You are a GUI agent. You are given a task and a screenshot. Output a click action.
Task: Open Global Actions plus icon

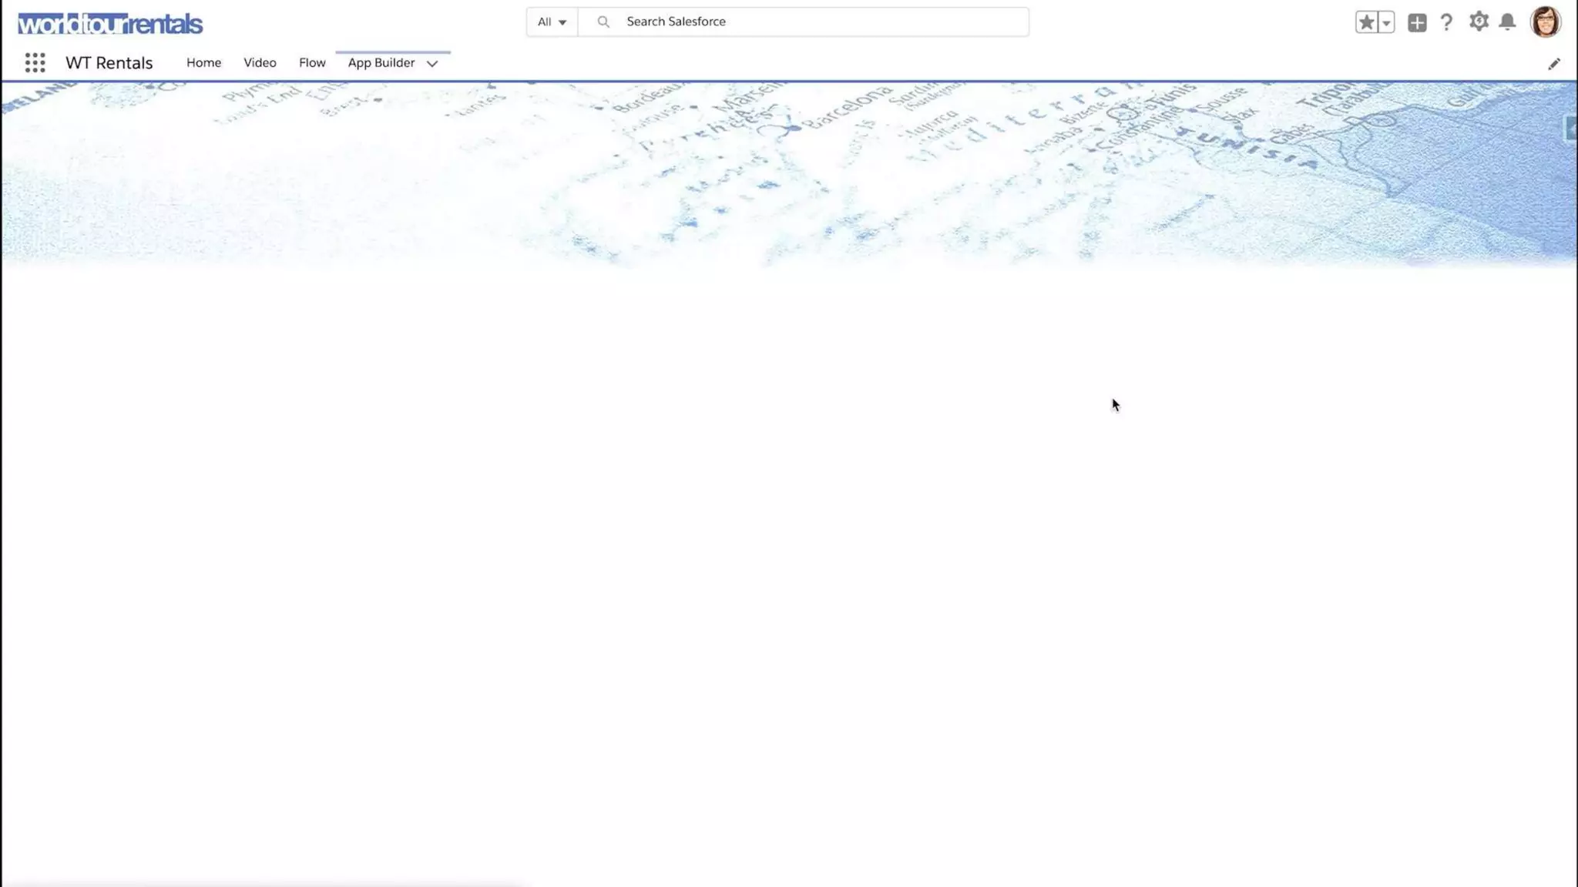click(1416, 22)
